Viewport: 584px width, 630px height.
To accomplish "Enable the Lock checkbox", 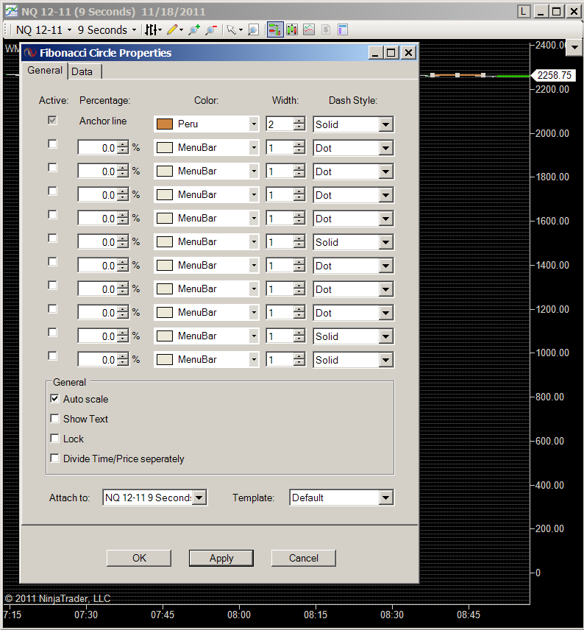I will [54, 438].
